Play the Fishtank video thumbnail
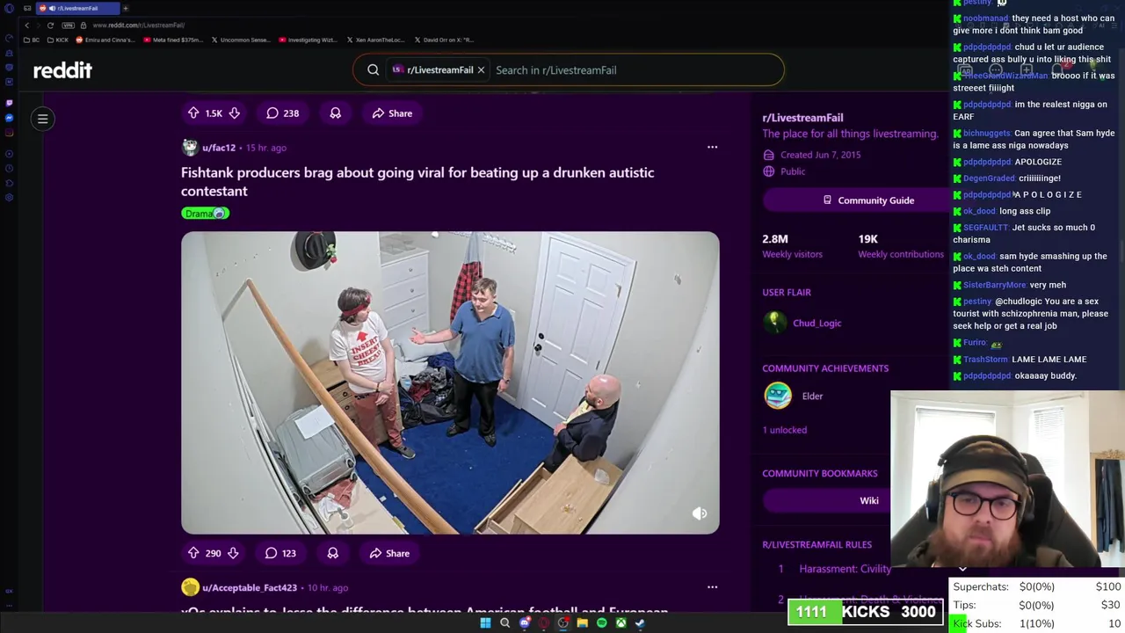 click(450, 382)
